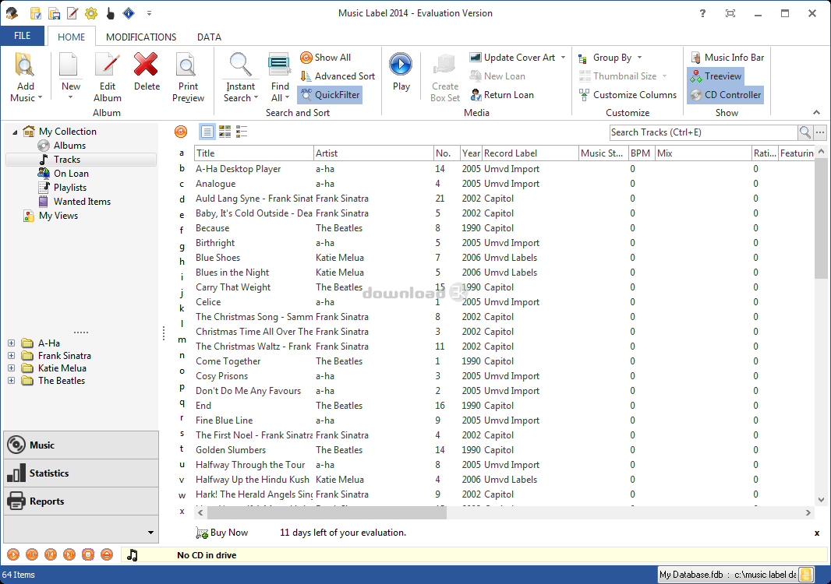Viewport: 831px width, 584px height.
Task: Eject the CD using the orange eject button
Action: point(107,554)
